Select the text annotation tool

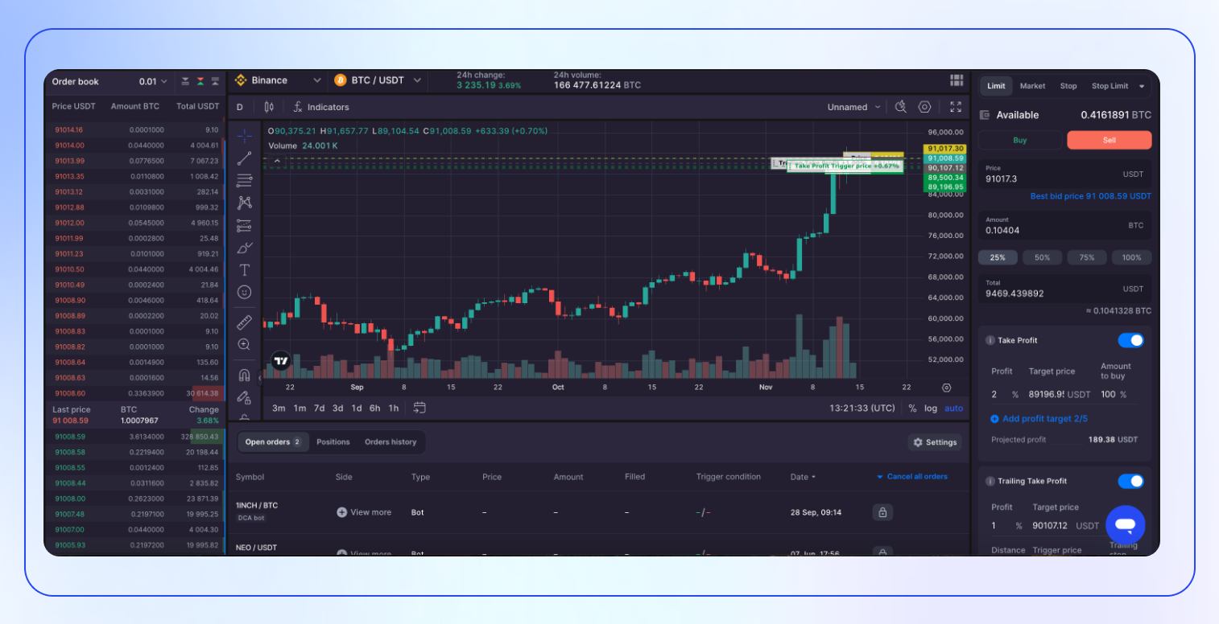click(244, 269)
